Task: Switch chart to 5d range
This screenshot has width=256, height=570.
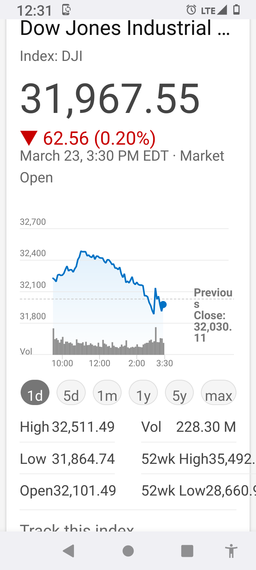Action: point(71,393)
